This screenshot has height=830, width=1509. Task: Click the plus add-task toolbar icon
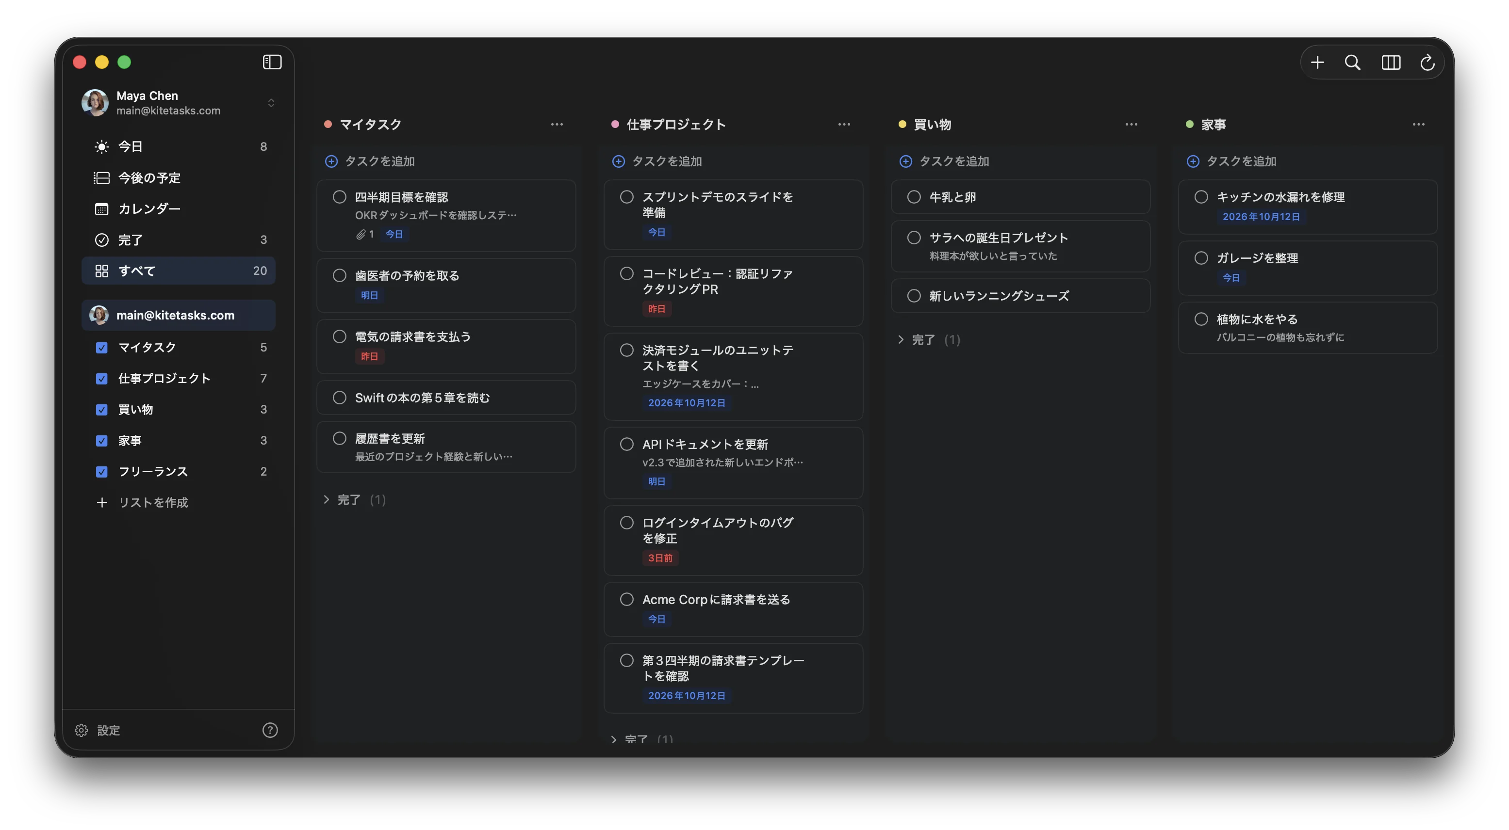[1317, 63]
